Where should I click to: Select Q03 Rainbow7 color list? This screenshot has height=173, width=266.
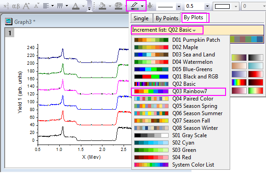[181, 91]
